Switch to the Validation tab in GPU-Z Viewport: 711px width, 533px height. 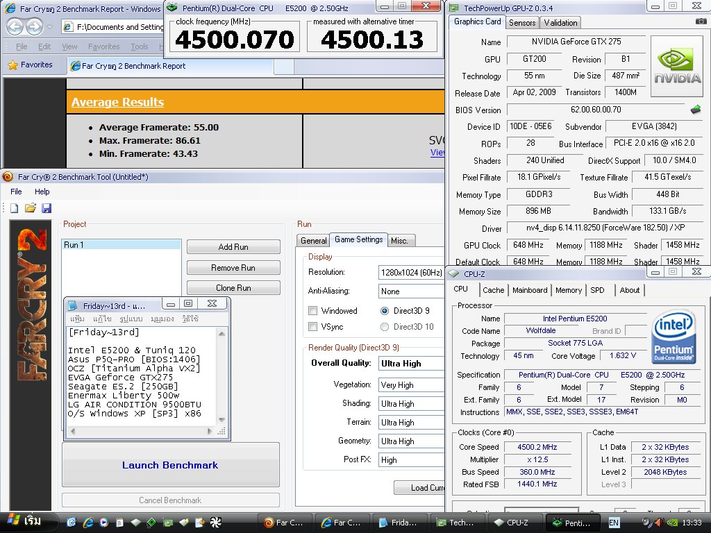(x=560, y=23)
